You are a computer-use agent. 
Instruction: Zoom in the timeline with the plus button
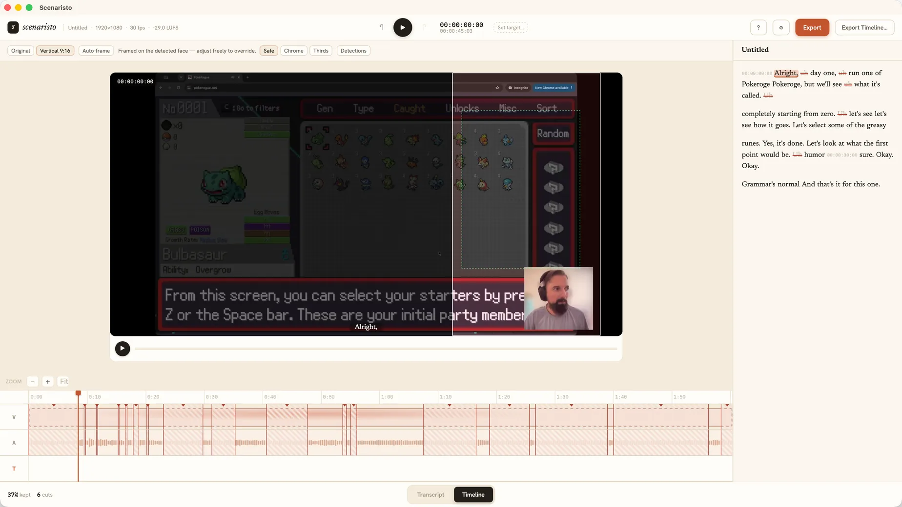click(x=47, y=381)
